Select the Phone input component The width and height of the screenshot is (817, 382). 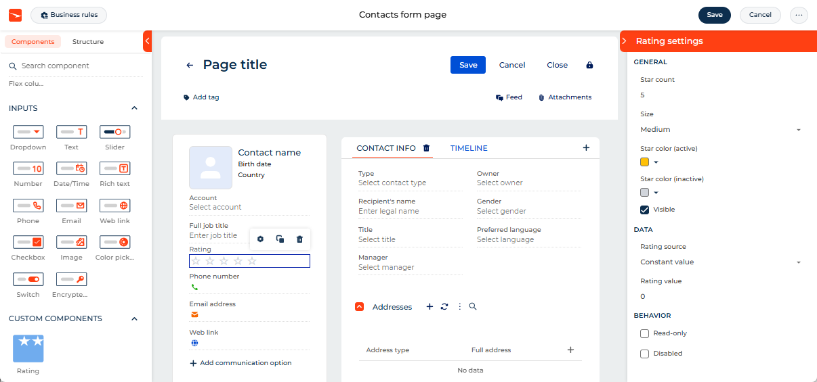(x=28, y=211)
